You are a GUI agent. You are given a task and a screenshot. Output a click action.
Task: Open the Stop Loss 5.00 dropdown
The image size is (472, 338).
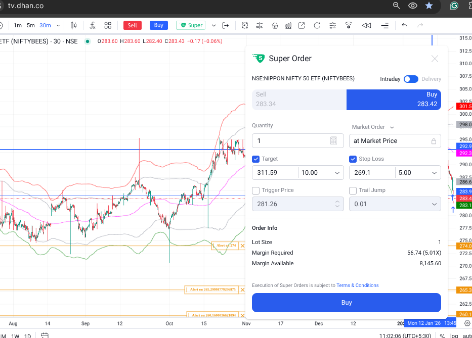pyautogui.click(x=435, y=173)
